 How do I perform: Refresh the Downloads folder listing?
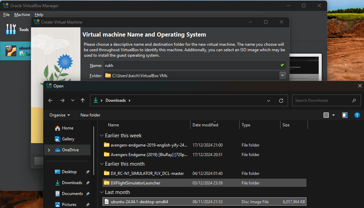point(281,100)
